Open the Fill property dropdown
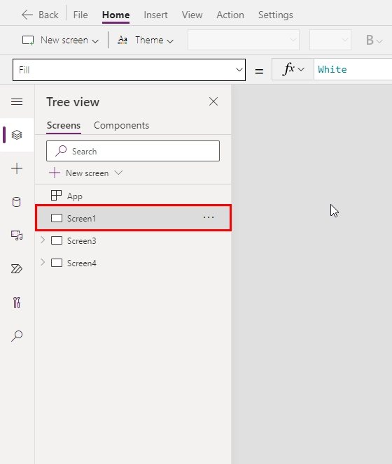 (129, 70)
